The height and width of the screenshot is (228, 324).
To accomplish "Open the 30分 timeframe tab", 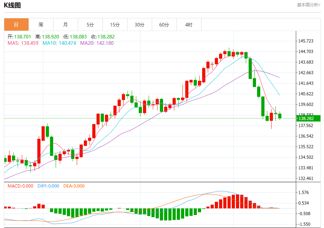I will [139, 25].
